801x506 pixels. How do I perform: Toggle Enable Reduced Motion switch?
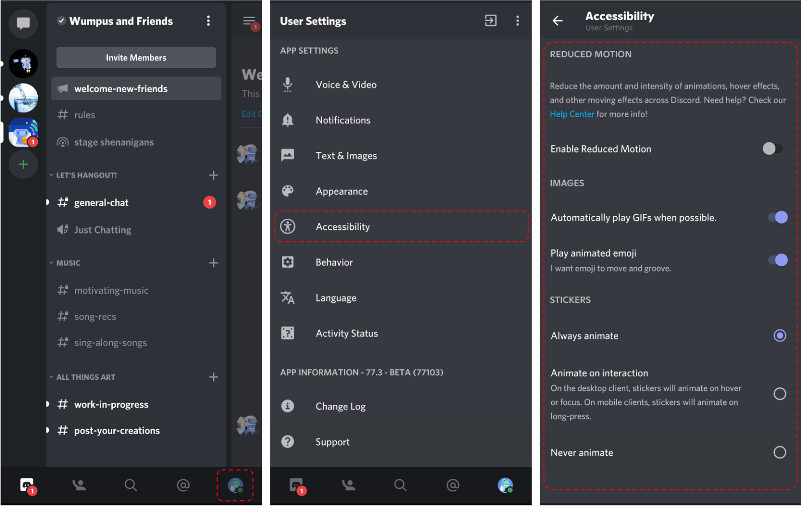[x=772, y=148]
